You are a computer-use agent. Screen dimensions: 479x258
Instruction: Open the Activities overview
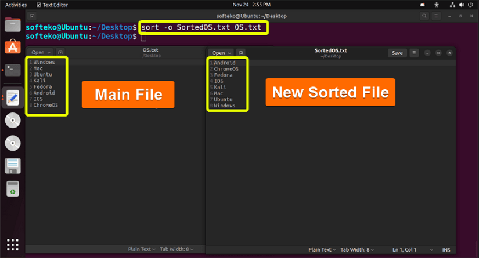pyautogui.click(x=16, y=5)
